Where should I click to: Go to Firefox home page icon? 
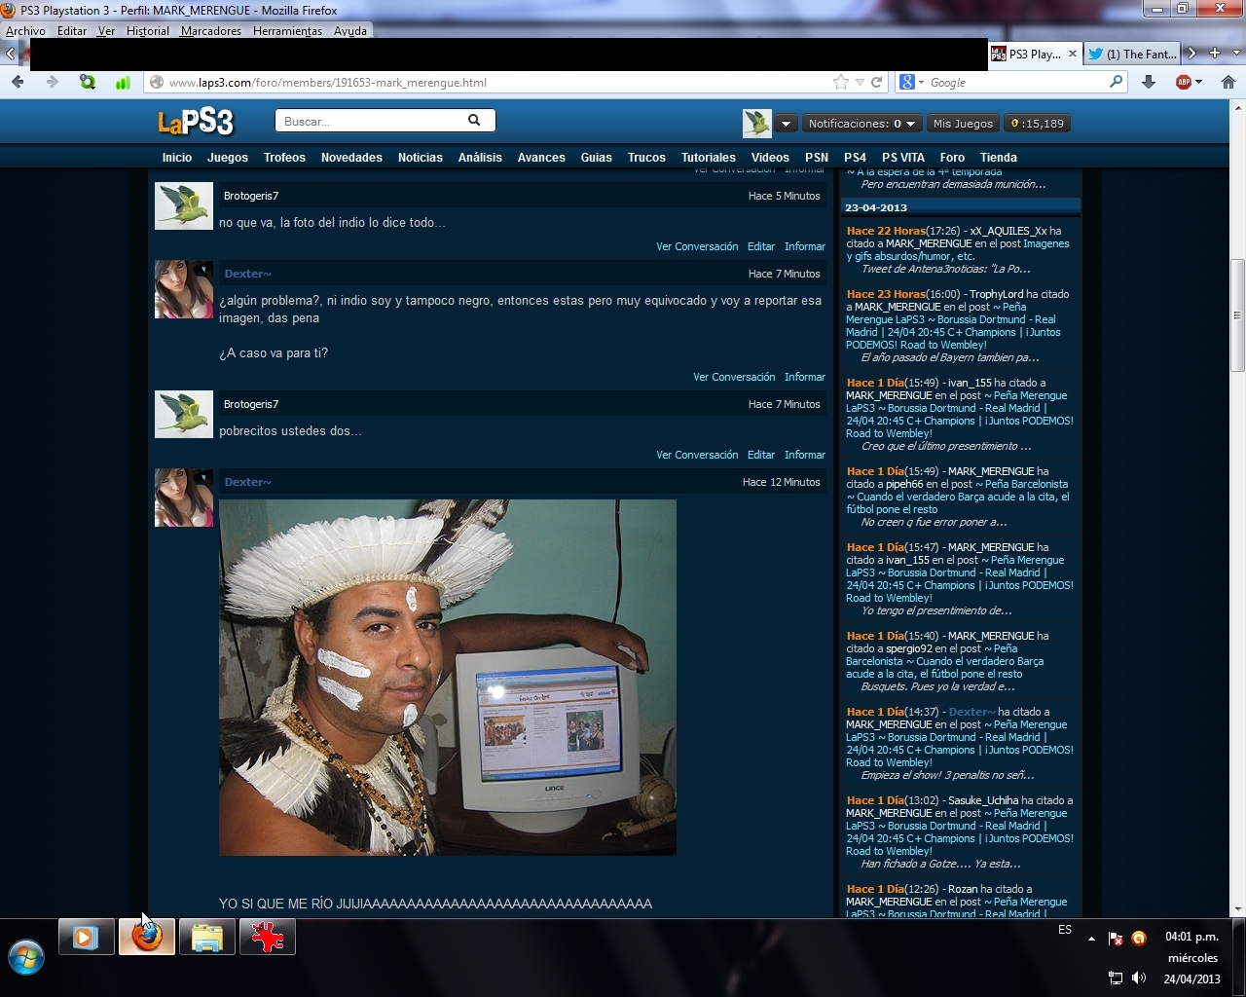pos(1228,83)
